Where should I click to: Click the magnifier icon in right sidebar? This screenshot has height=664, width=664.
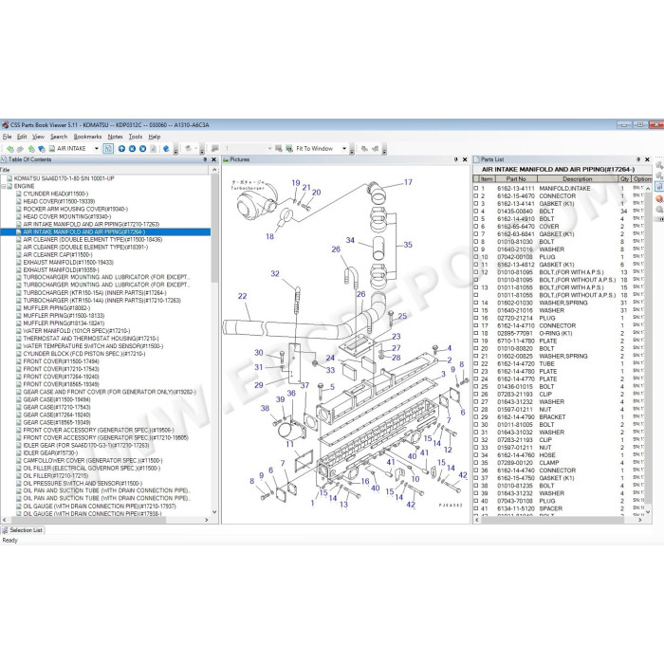click(x=659, y=210)
